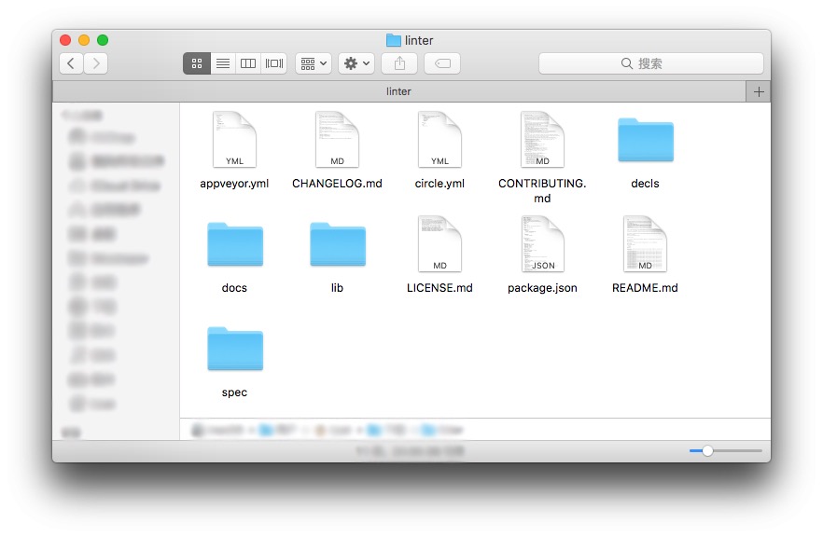This screenshot has height=537, width=823.
Task: Switch to column view mode
Action: 248,63
